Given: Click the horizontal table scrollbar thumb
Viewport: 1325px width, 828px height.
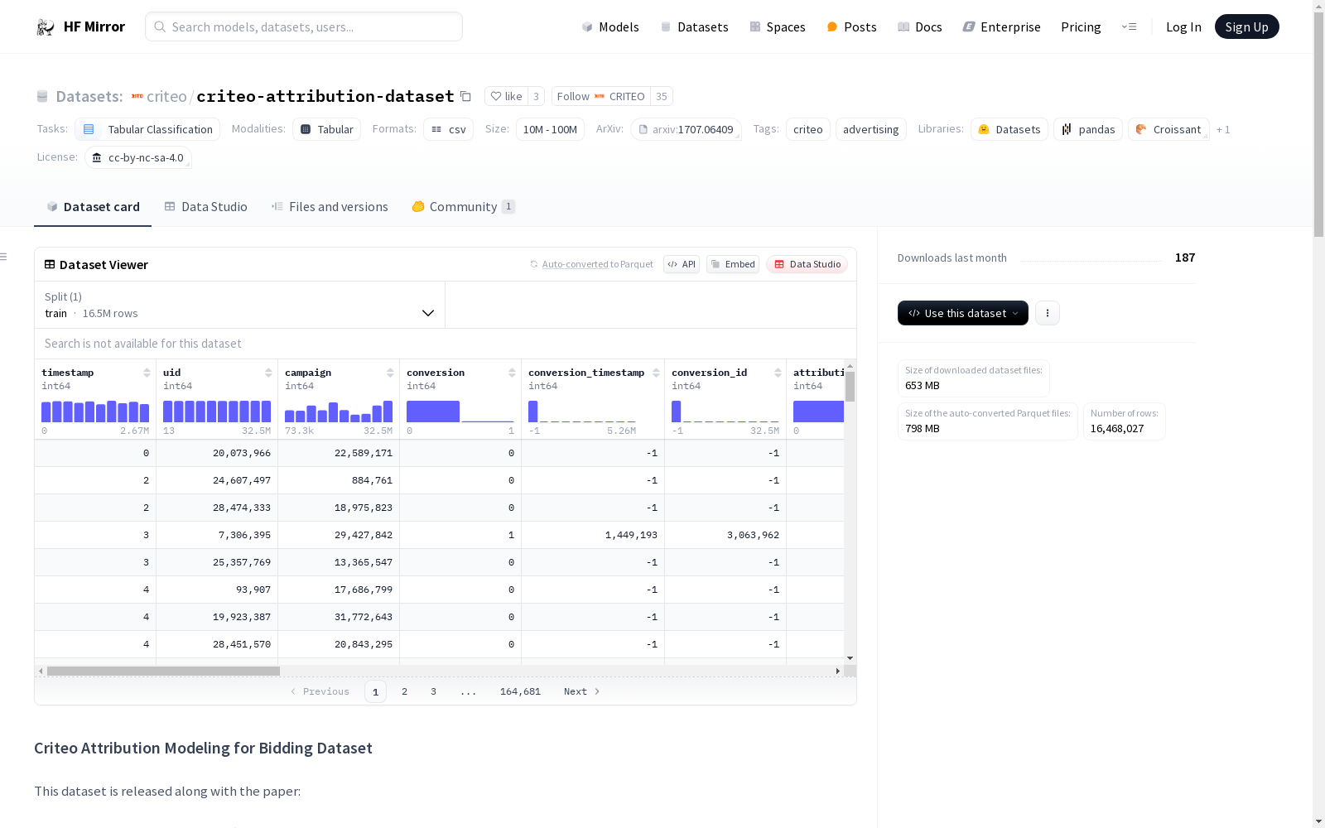Looking at the screenshot, I should point(163,671).
